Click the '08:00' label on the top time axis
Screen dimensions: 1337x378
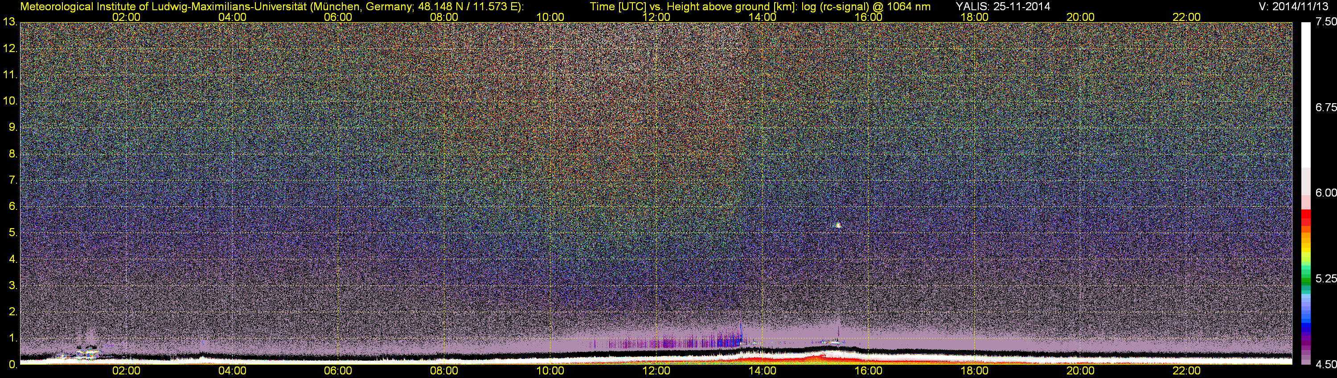(444, 17)
